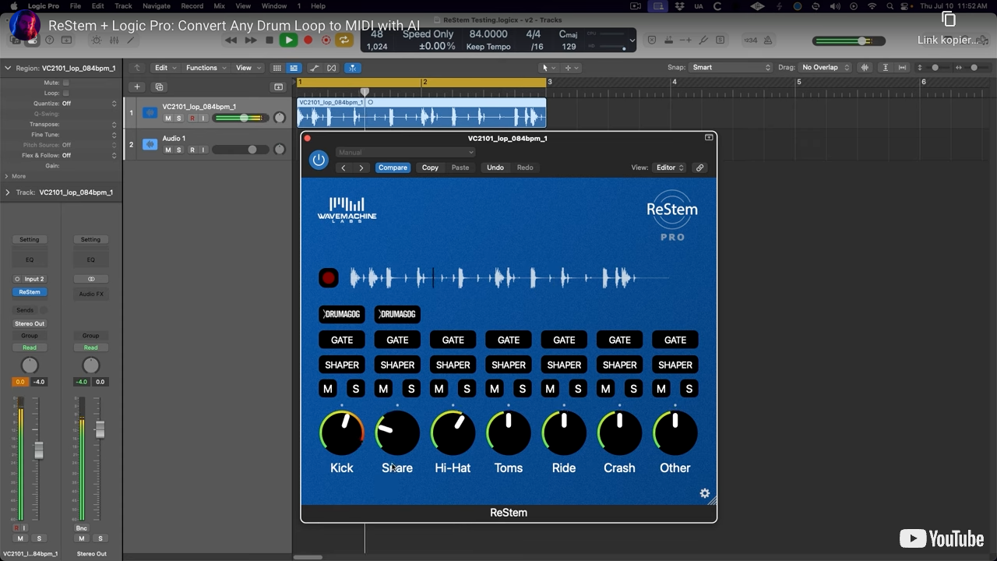
Task: Expand the Track inspector disclosure triangle
Action: (8, 192)
